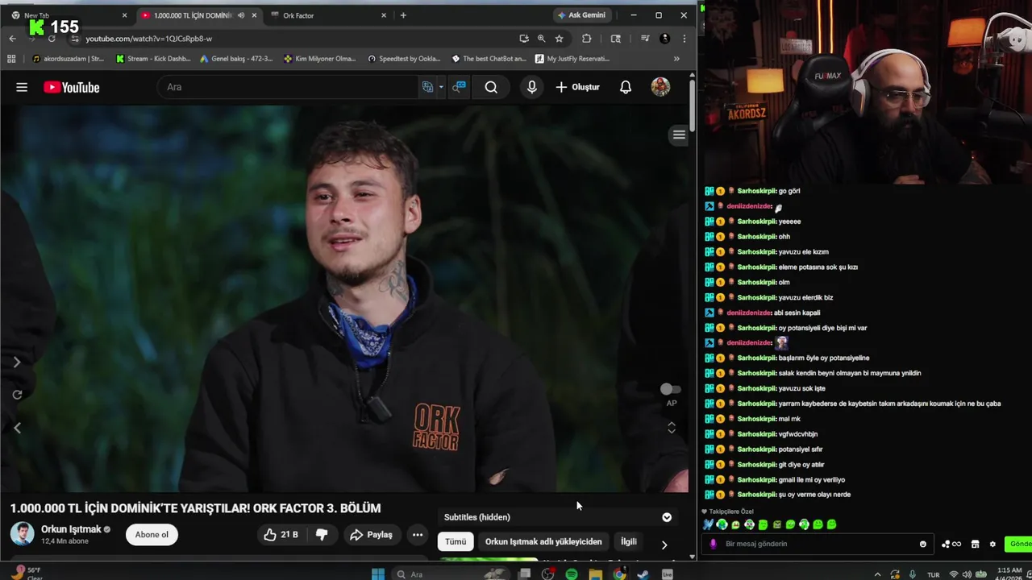1032x580 pixels.
Task: Show more filter chips with right chevron
Action: click(664, 545)
